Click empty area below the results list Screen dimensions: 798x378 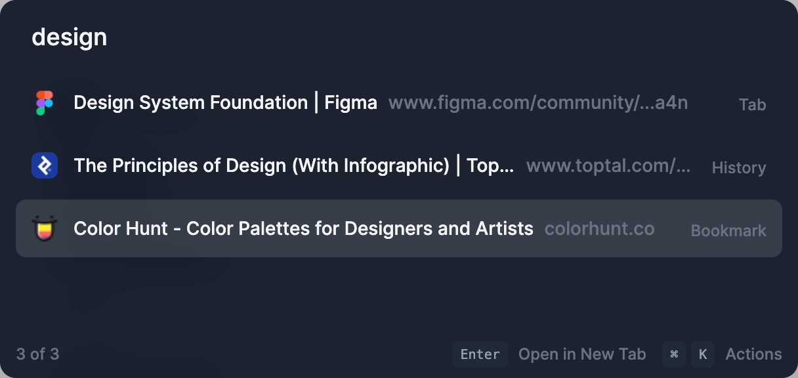point(394,295)
